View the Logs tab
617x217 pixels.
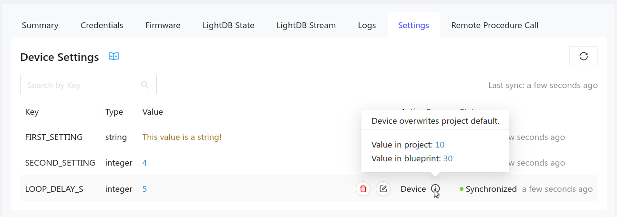[367, 25]
